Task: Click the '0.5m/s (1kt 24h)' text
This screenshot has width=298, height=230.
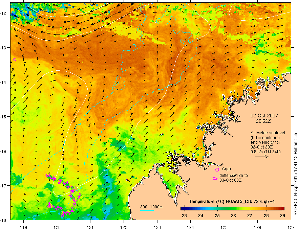Action: [266, 152]
